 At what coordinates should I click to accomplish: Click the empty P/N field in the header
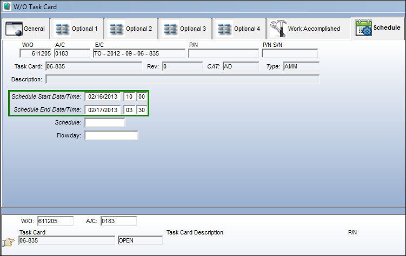pyautogui.click(x=223, y=53)
